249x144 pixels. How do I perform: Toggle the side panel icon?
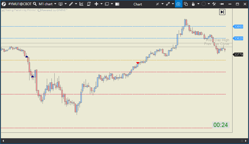pos(117,4)
